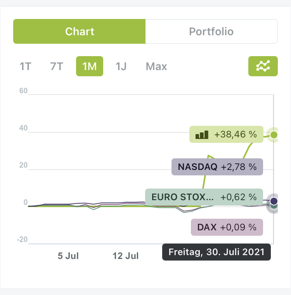Toggle the benchmark comparison chart icon
The image size is (291, 295).
[x=263, y=66]
